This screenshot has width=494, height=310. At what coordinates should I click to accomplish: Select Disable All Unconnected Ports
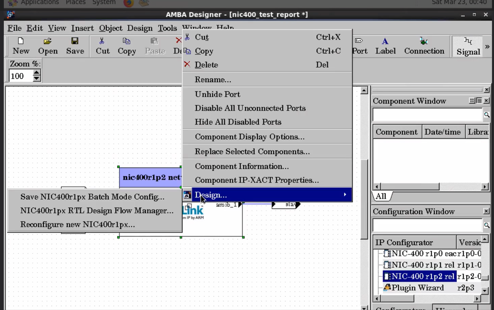267,108
